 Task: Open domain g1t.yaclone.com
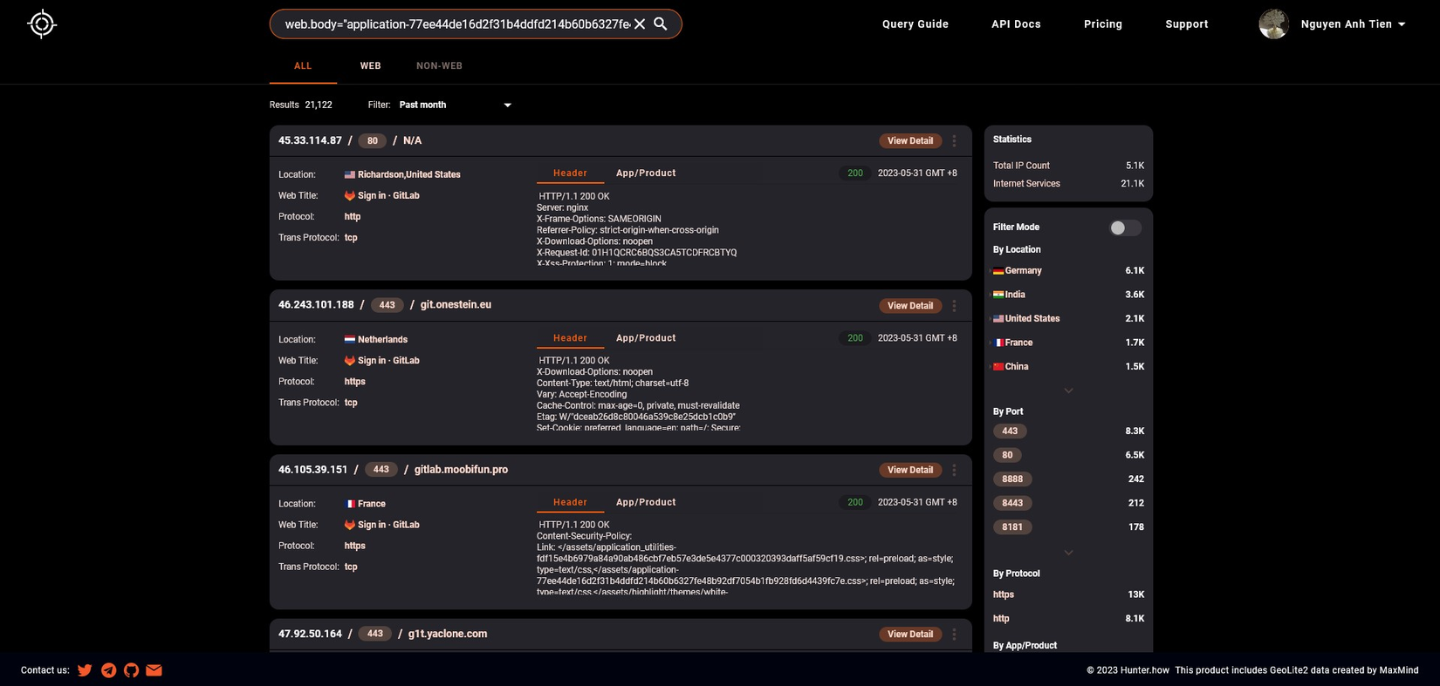[448, 635]
